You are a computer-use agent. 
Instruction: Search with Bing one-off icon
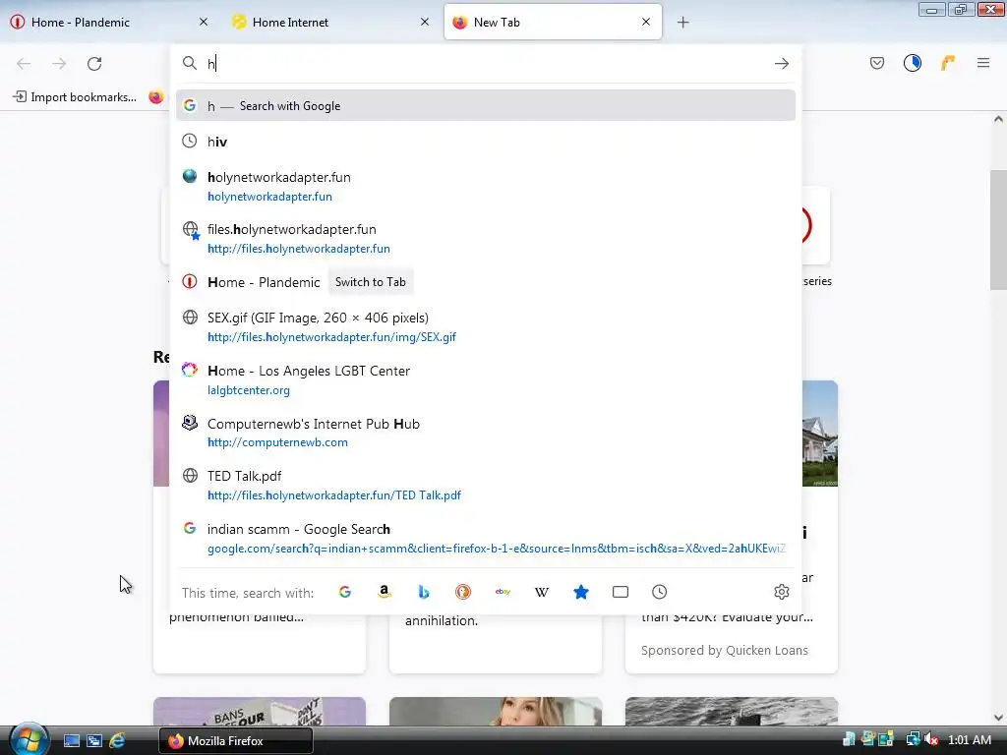pyautogui.click(x=423, y=592)
